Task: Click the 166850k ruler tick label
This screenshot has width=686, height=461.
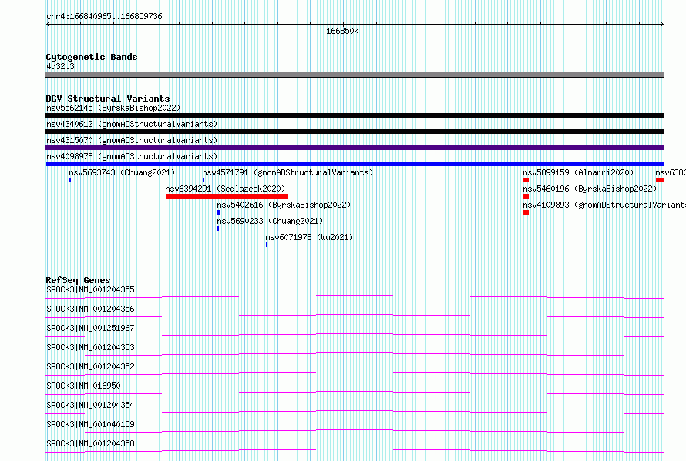Action: (342, 31)
